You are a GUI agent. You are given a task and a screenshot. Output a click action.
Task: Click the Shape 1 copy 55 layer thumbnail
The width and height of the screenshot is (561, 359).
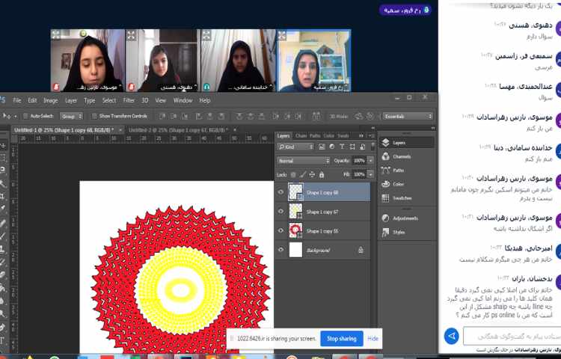(295, 230)
